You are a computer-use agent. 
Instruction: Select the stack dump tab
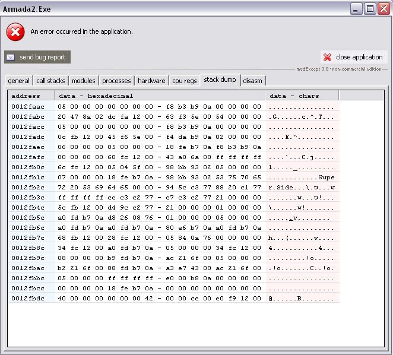coord(220,80)
